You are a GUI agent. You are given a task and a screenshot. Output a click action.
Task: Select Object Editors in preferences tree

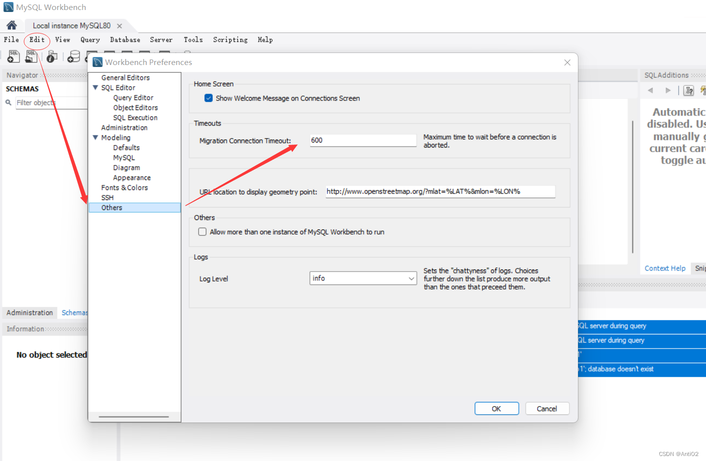pyautogui.click(x=135, y=107)
